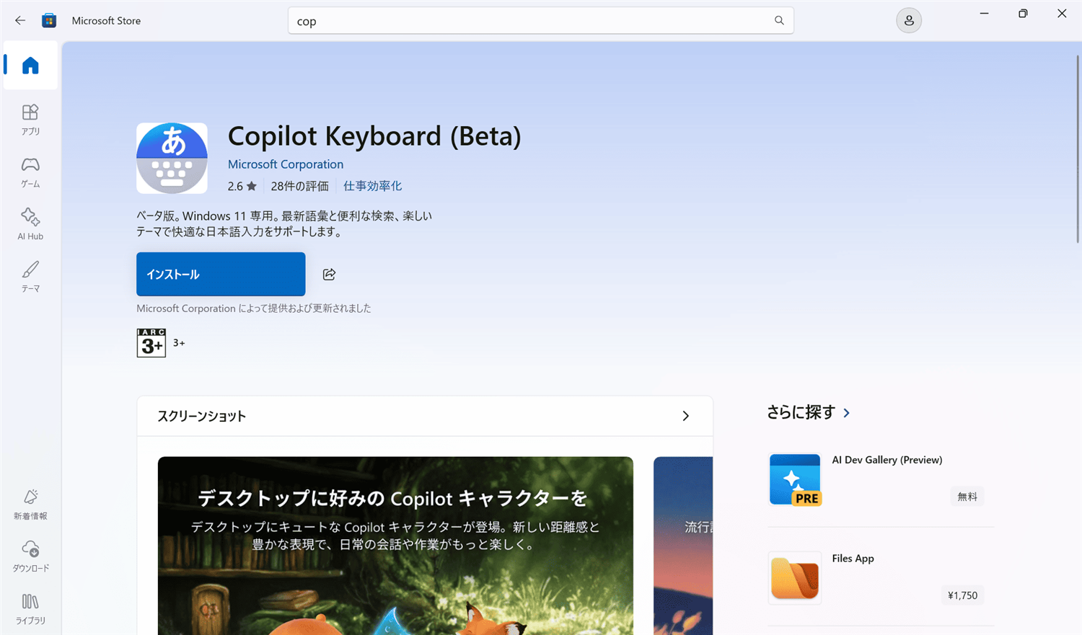Expand スクリーンショット section with chevron
This screenshot has height=635, width=1082.
[685, 416]
